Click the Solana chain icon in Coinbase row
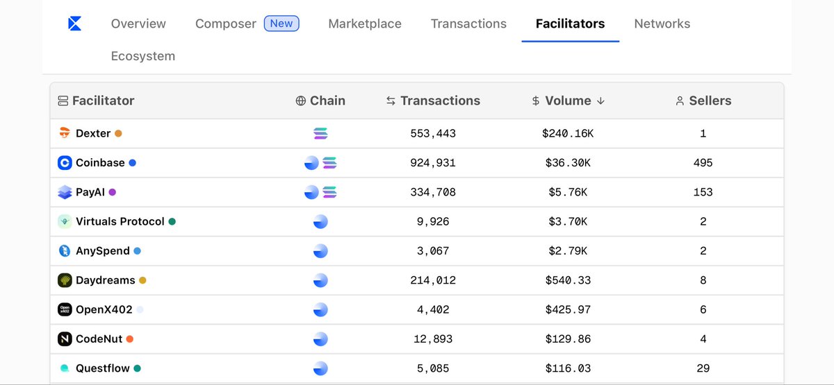This screenshot has height=385, width=834. 329,163
